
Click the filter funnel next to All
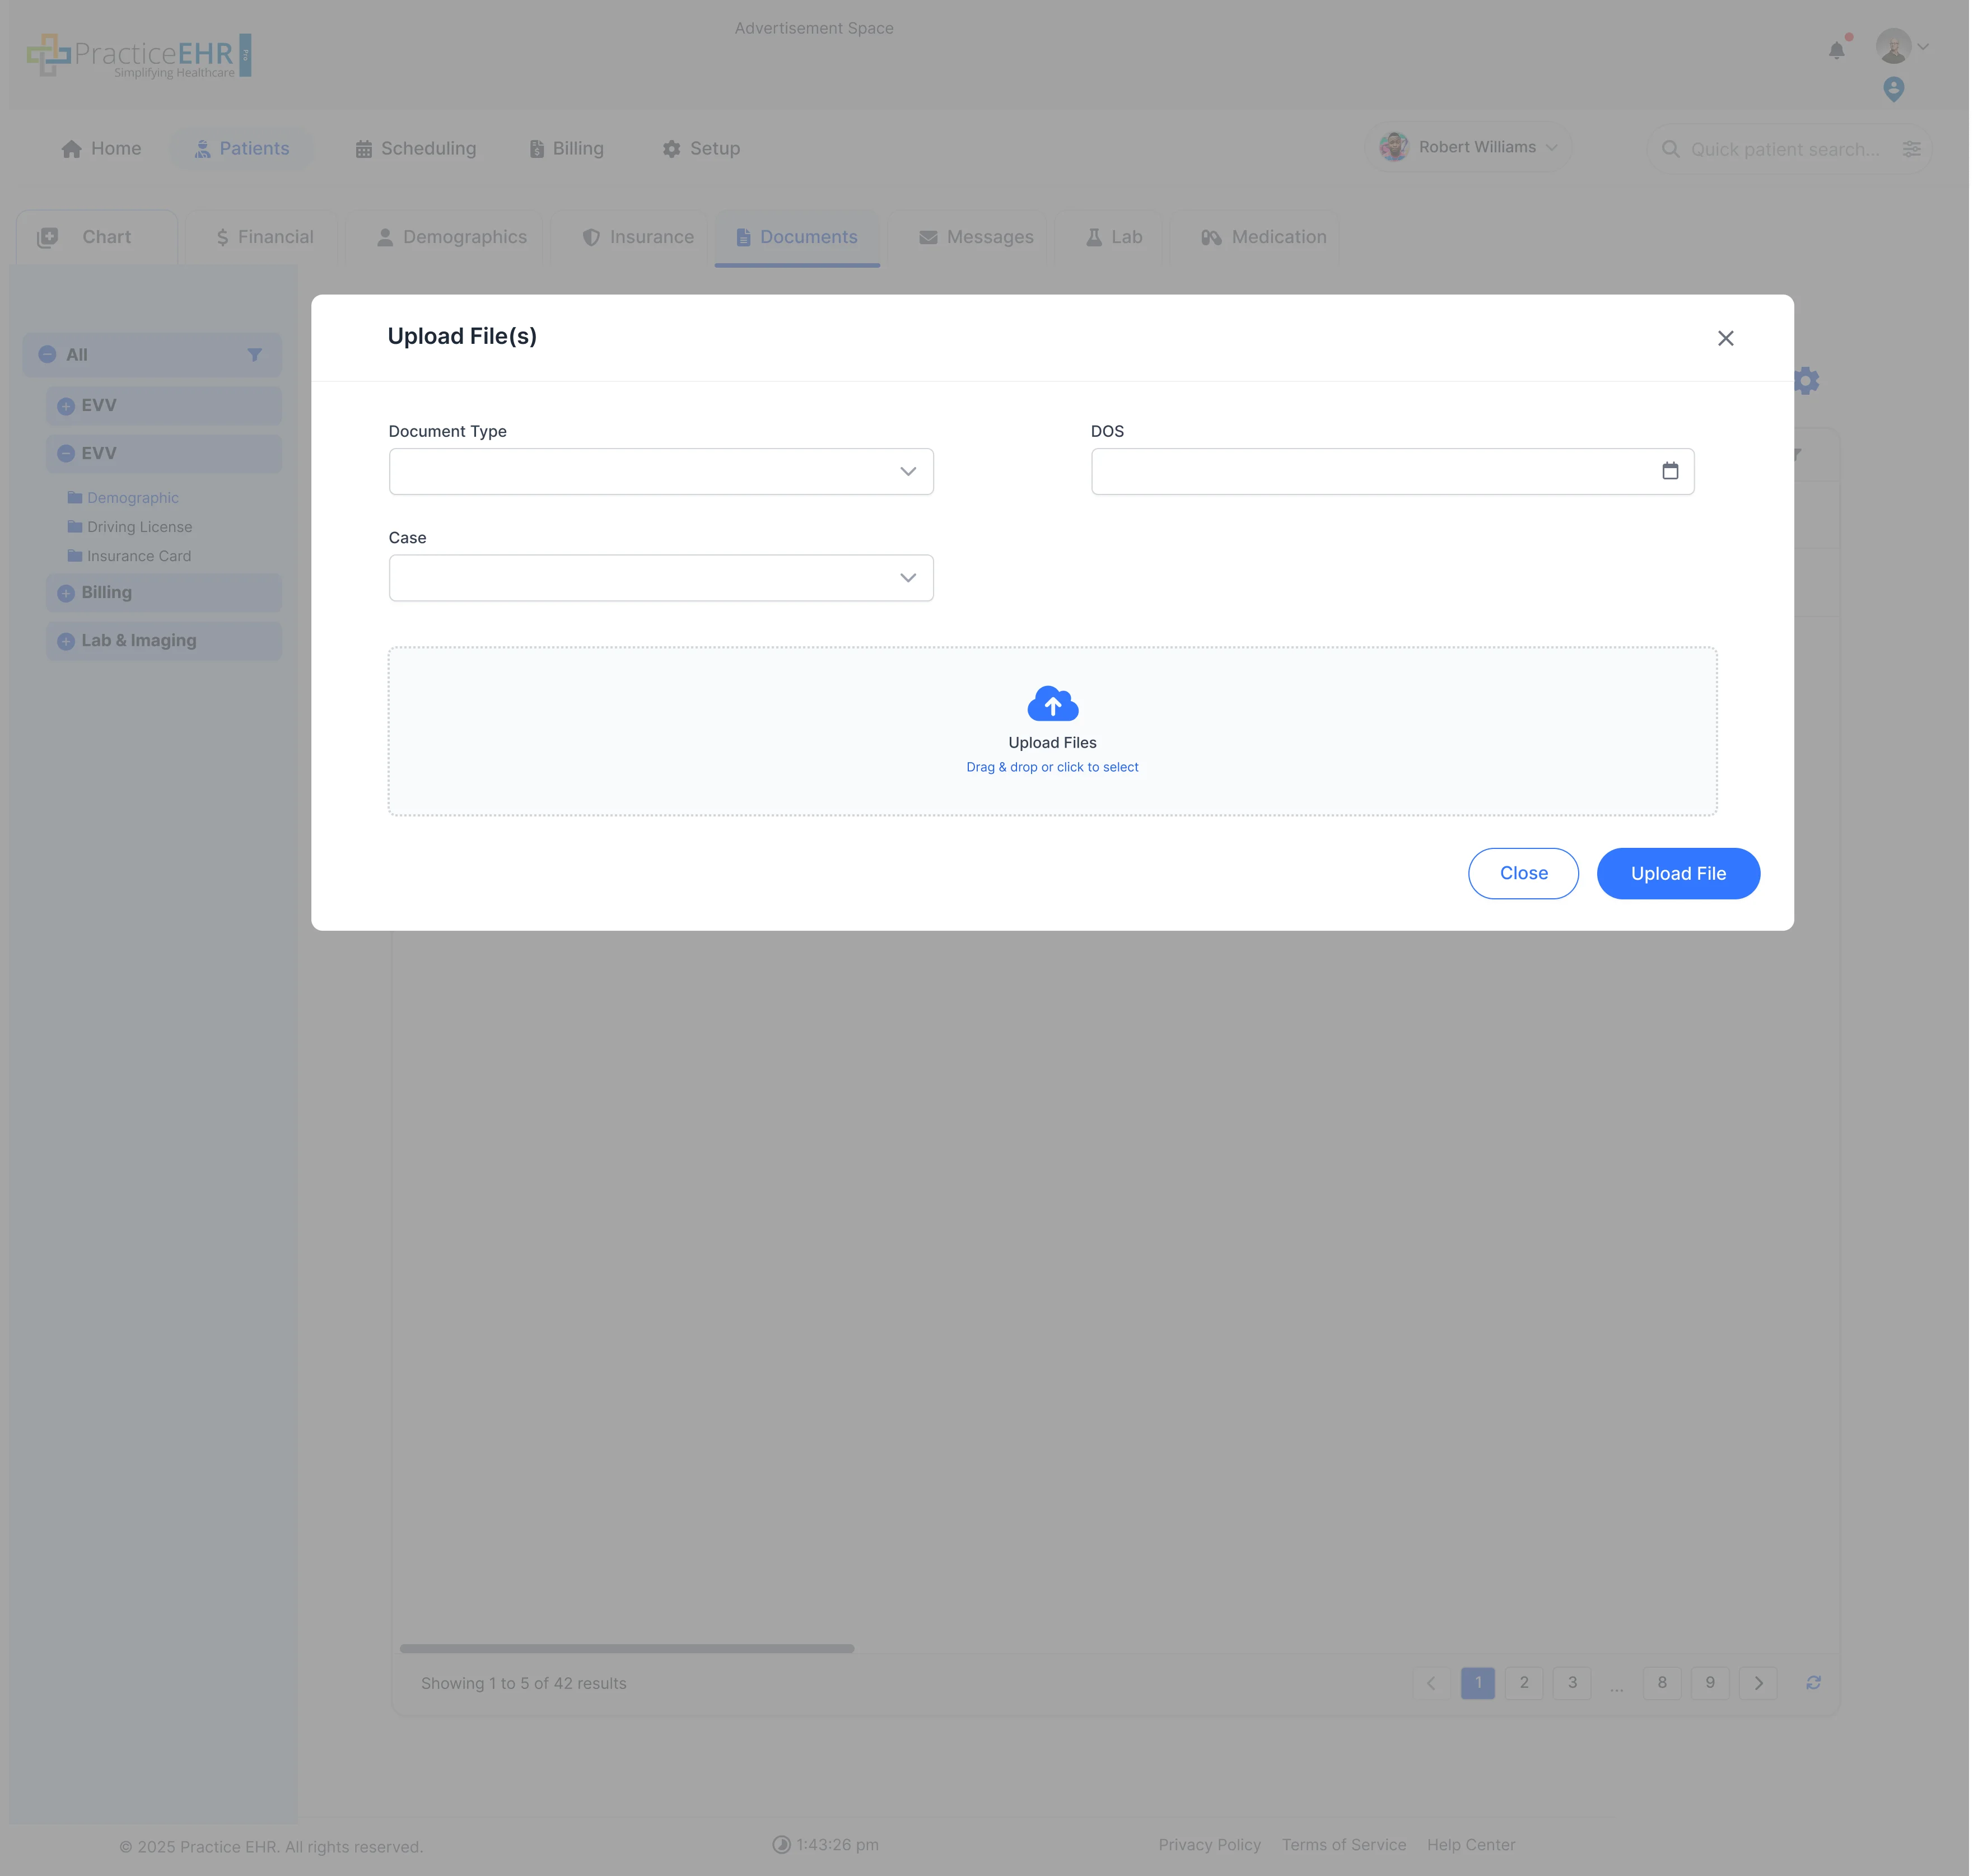pos(255,354)
